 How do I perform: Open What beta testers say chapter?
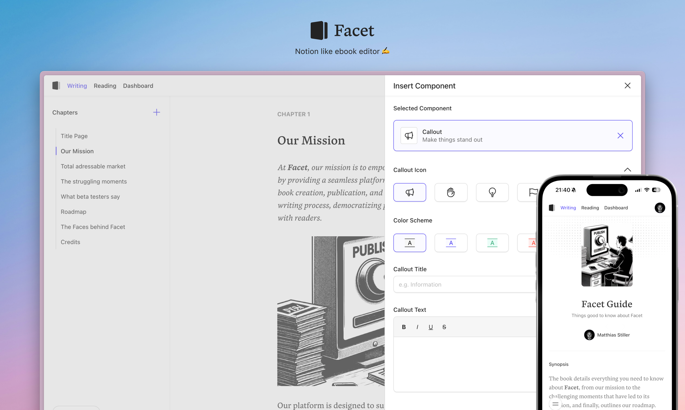point(90,197)
